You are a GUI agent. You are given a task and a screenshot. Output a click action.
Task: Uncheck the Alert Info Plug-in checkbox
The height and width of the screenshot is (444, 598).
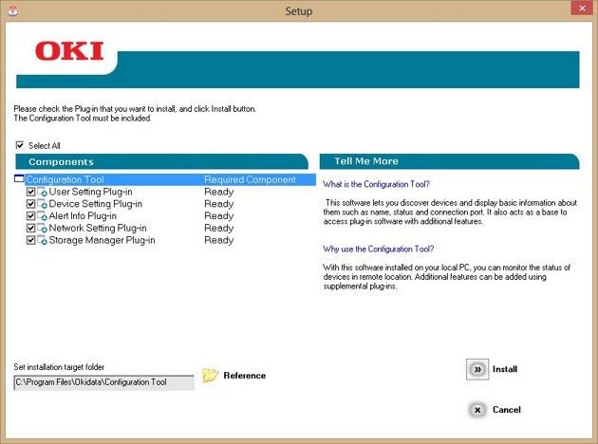tap(31, 216)
